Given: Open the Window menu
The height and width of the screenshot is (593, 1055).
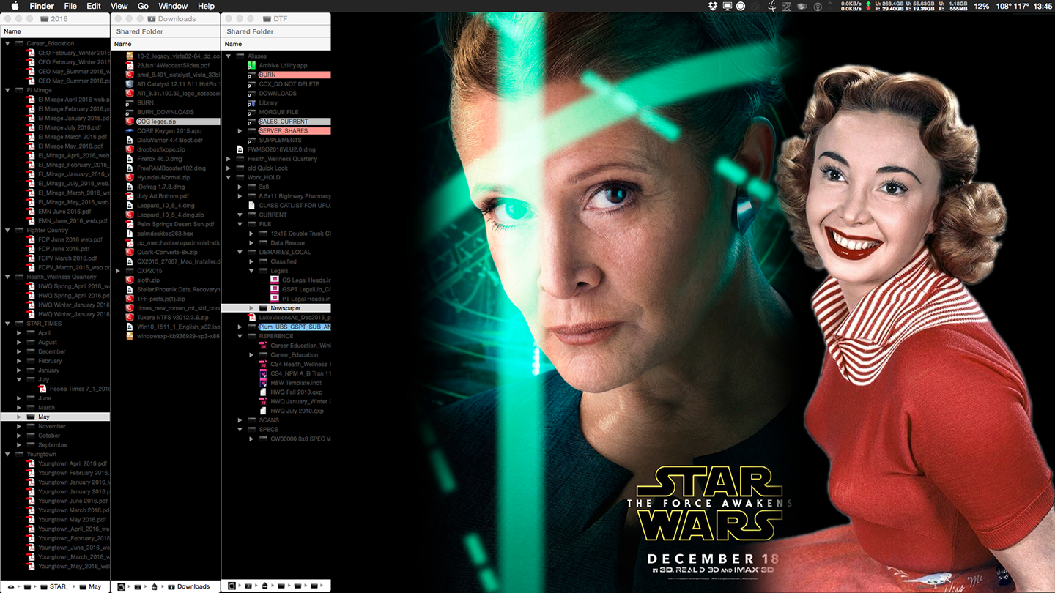Looking at the screenshot, I should point(173,6).
